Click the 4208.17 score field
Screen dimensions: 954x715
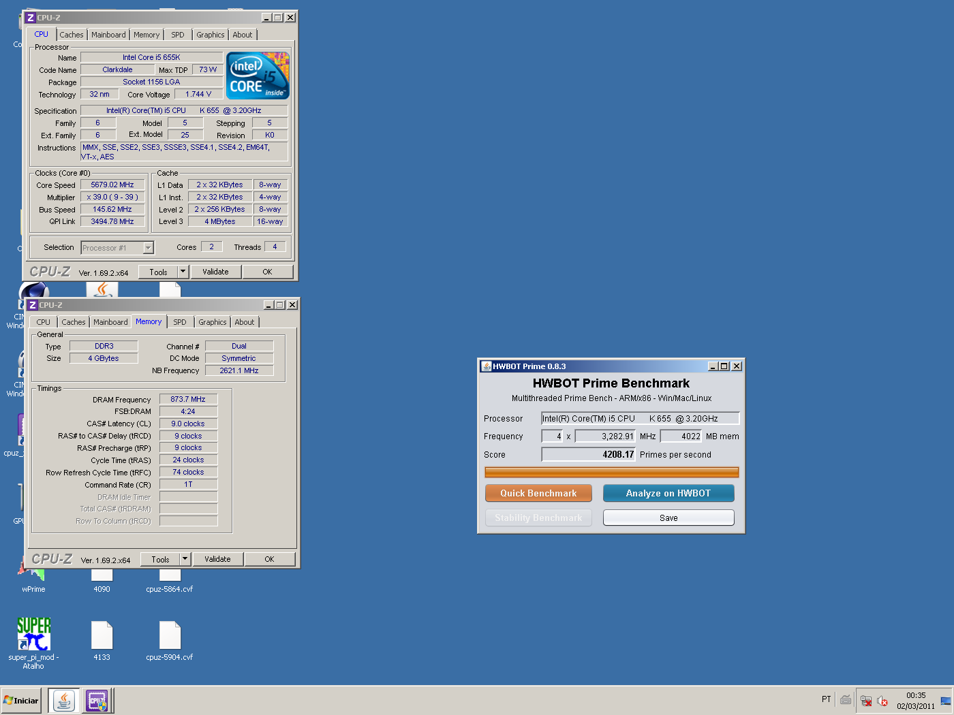(x=589, y=454)
